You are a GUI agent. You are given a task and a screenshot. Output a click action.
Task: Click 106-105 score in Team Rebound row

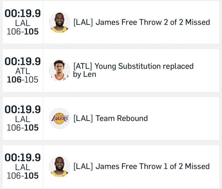click(23, 128)
